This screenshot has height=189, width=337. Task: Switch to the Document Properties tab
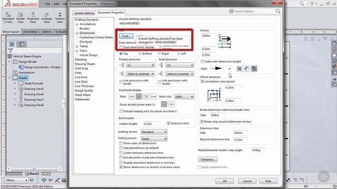(x=111, y=13)
